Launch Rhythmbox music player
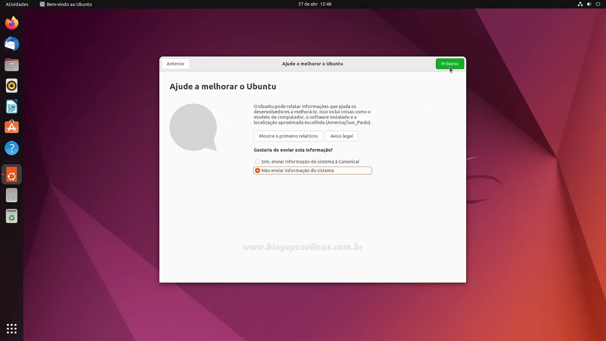The image size is (606, 341). (x=12, y=86)
